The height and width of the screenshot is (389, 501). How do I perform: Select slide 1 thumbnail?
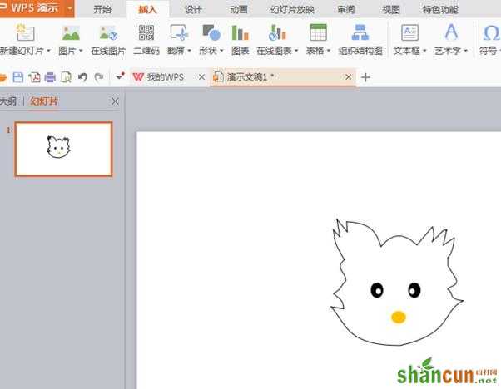click(x=63, y=149)
